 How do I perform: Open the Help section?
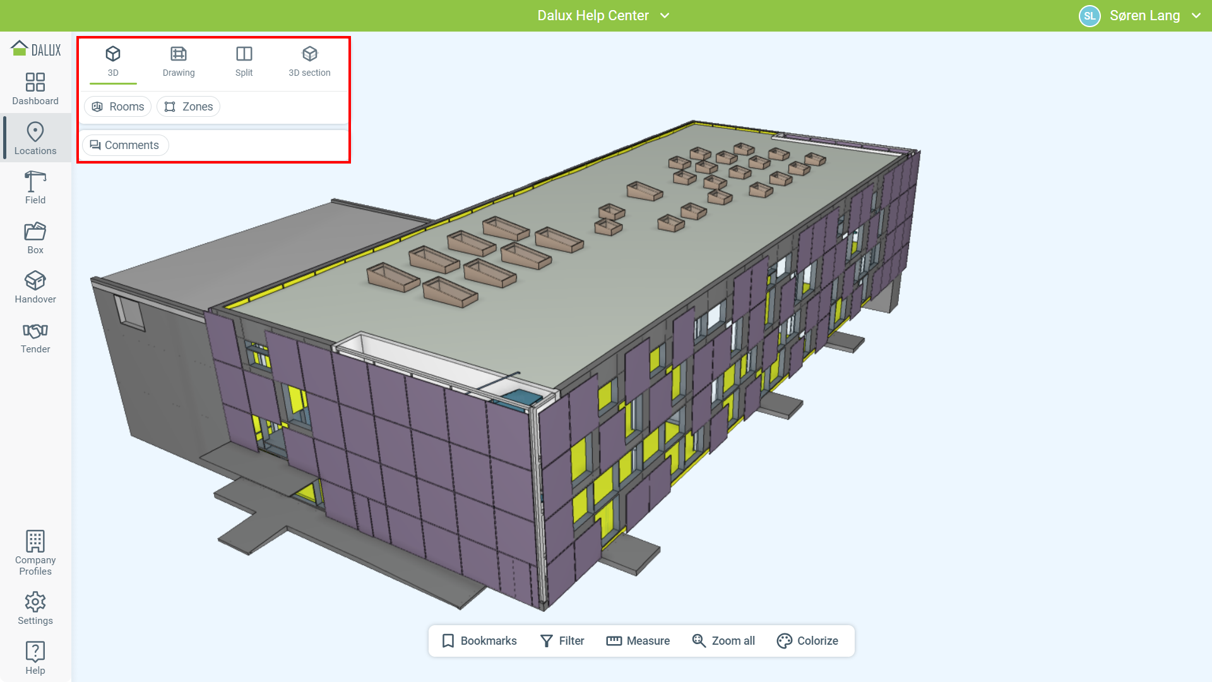35,658
